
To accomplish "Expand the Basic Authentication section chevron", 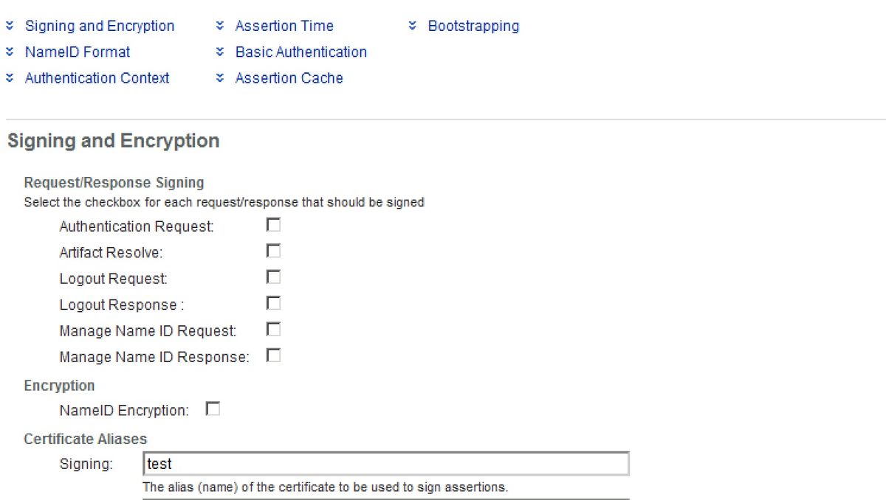I will click(x=219, y=52).
